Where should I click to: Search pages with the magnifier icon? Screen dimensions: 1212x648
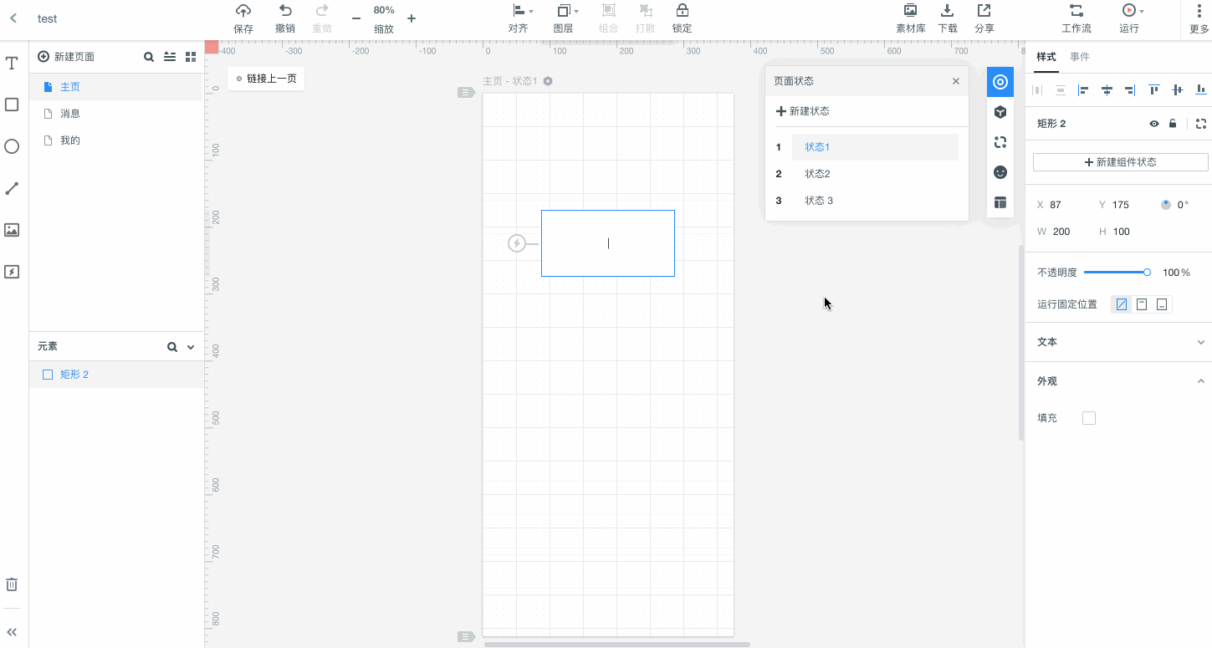pos(149,57)
